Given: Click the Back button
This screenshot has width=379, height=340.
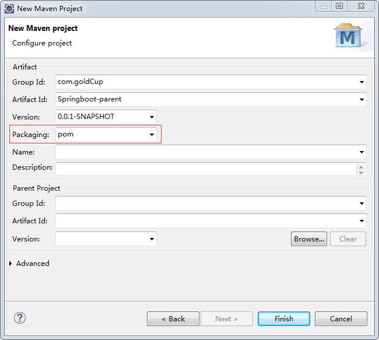Looking at the screenshot, I should [173, 319].
